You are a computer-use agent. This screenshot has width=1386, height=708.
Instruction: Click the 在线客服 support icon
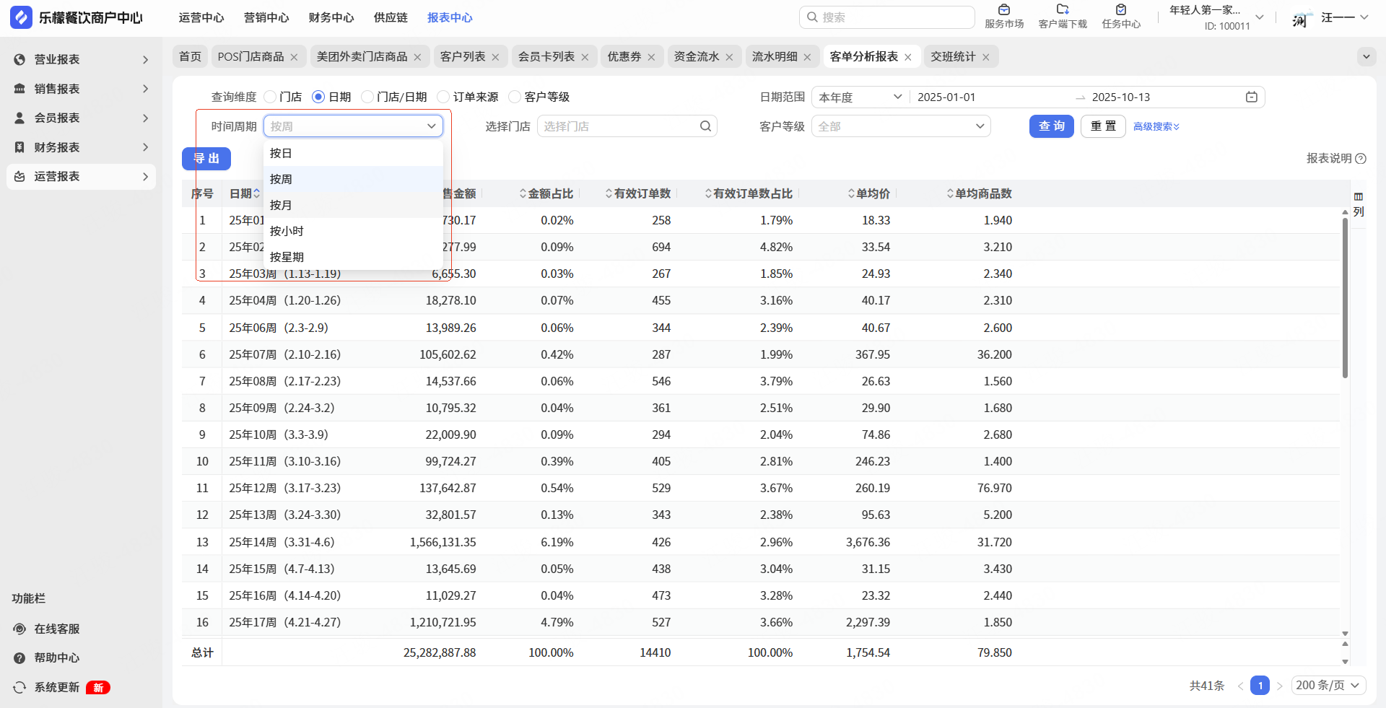pyautogui.click(x=19, y=629)
